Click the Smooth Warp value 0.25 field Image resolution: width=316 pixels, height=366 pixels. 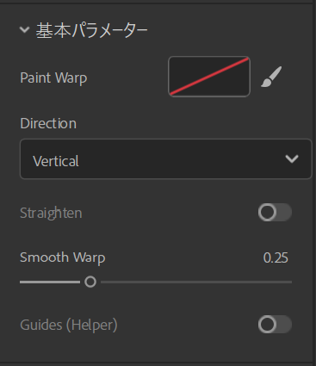(x=276, y=257)
